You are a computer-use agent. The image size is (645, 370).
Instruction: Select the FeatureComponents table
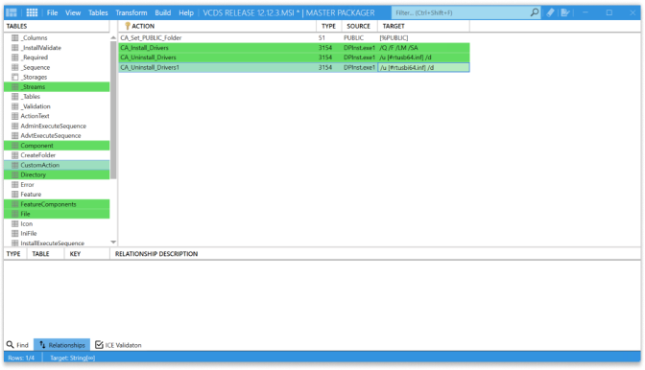click(x=58, y=204)
